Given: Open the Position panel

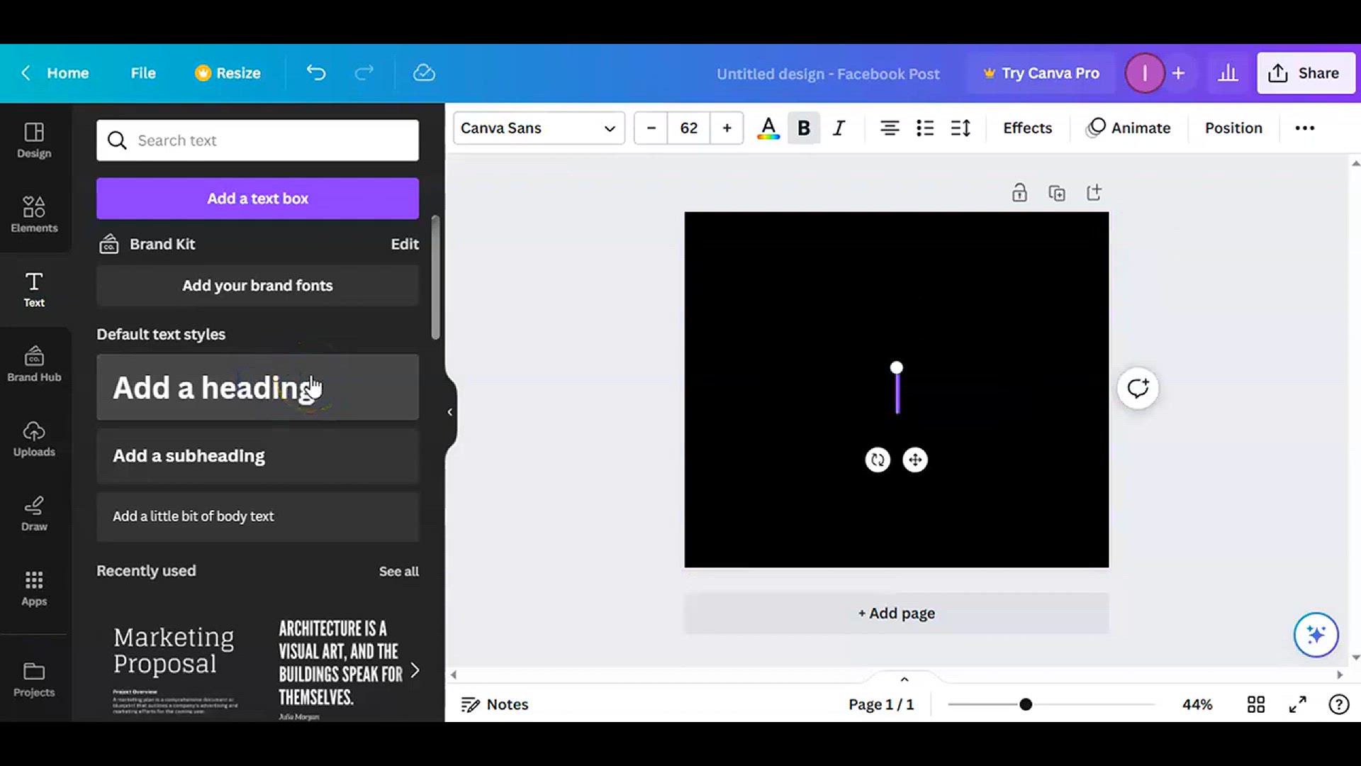Looking at the screenshot, I should tap(1233, 128).
